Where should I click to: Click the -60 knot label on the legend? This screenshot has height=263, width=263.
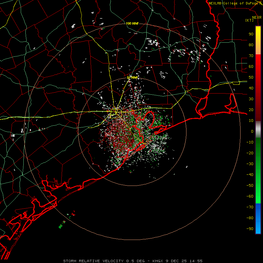pos(250,196)
